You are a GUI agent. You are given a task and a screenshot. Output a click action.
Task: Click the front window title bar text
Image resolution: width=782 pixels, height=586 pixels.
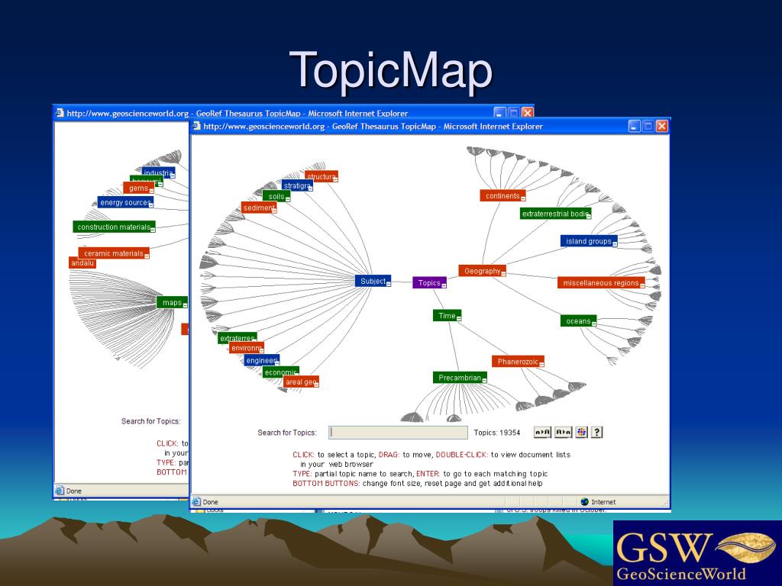pyautogui.click(x=373, y=126)
